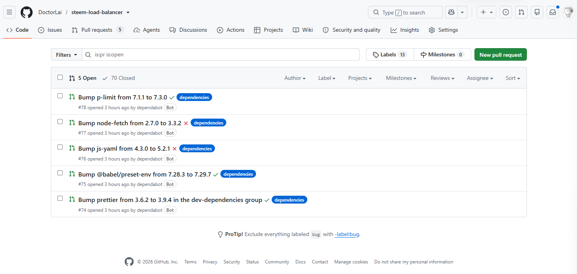Open the repositories icon in header
The width and height of the screenshot is (577, 274).
point(537,12)
